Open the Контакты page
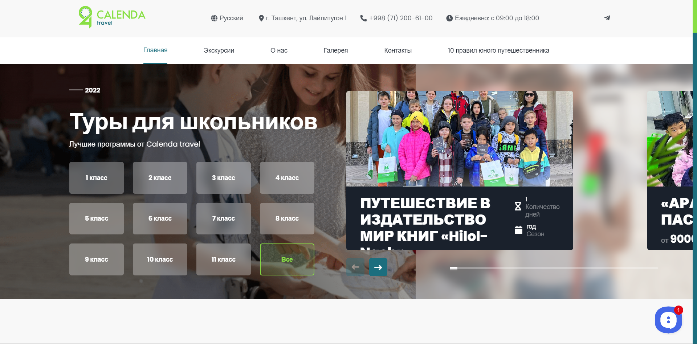Screen dimensions: 697x344 click(398, 50)
